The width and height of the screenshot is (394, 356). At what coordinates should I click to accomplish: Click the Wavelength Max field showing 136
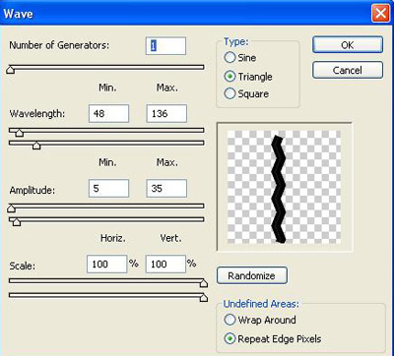166,113
